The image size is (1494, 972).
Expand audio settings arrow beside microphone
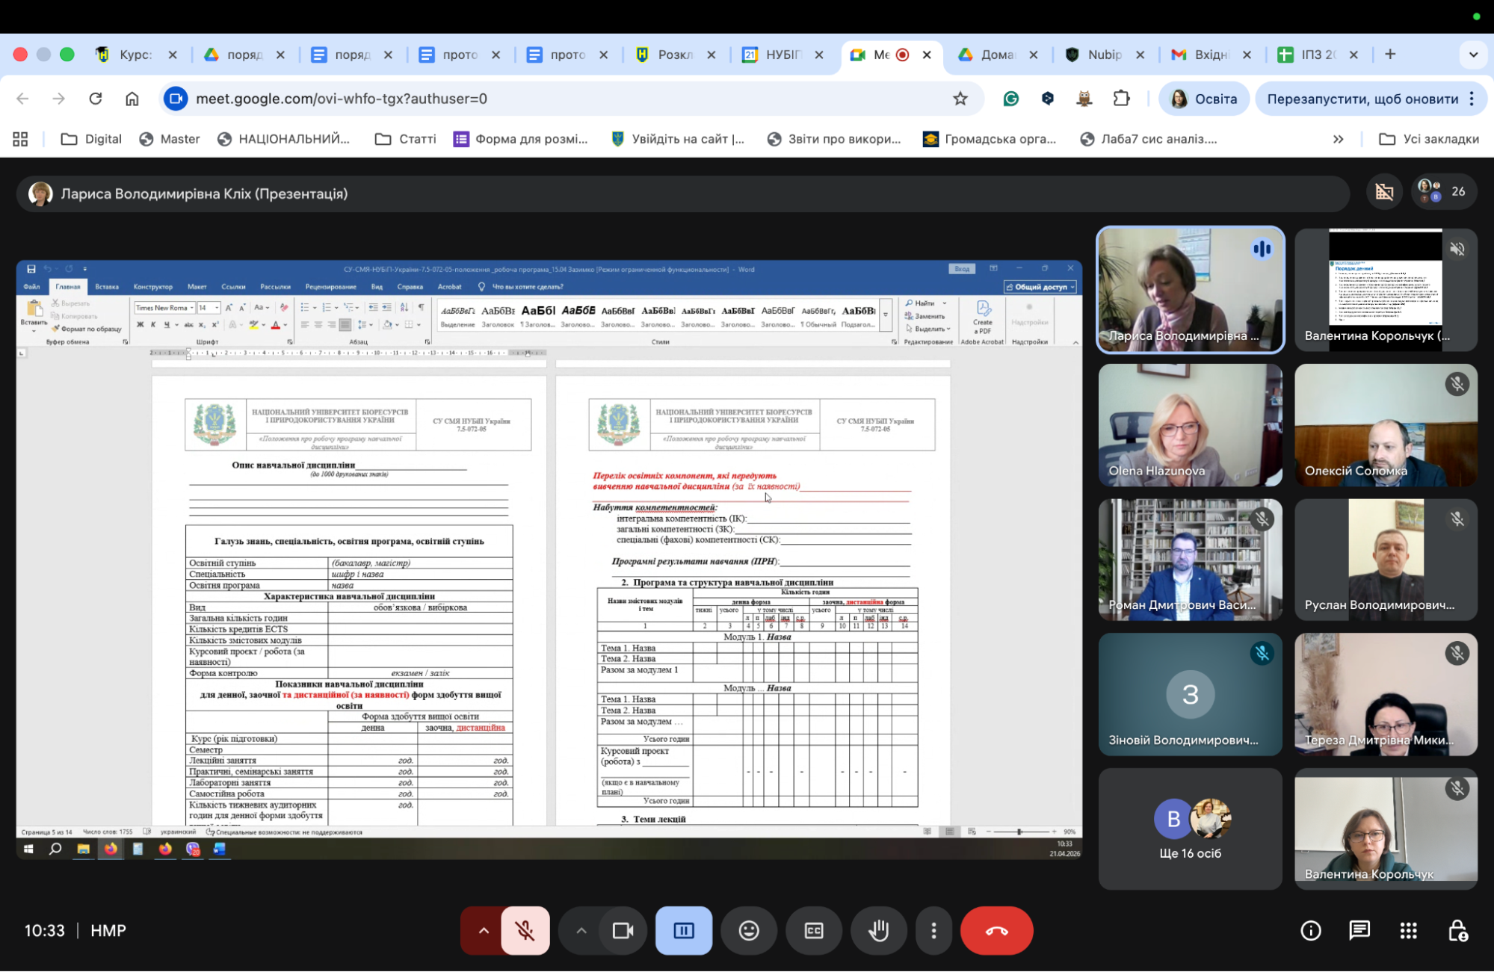point(484,931)
